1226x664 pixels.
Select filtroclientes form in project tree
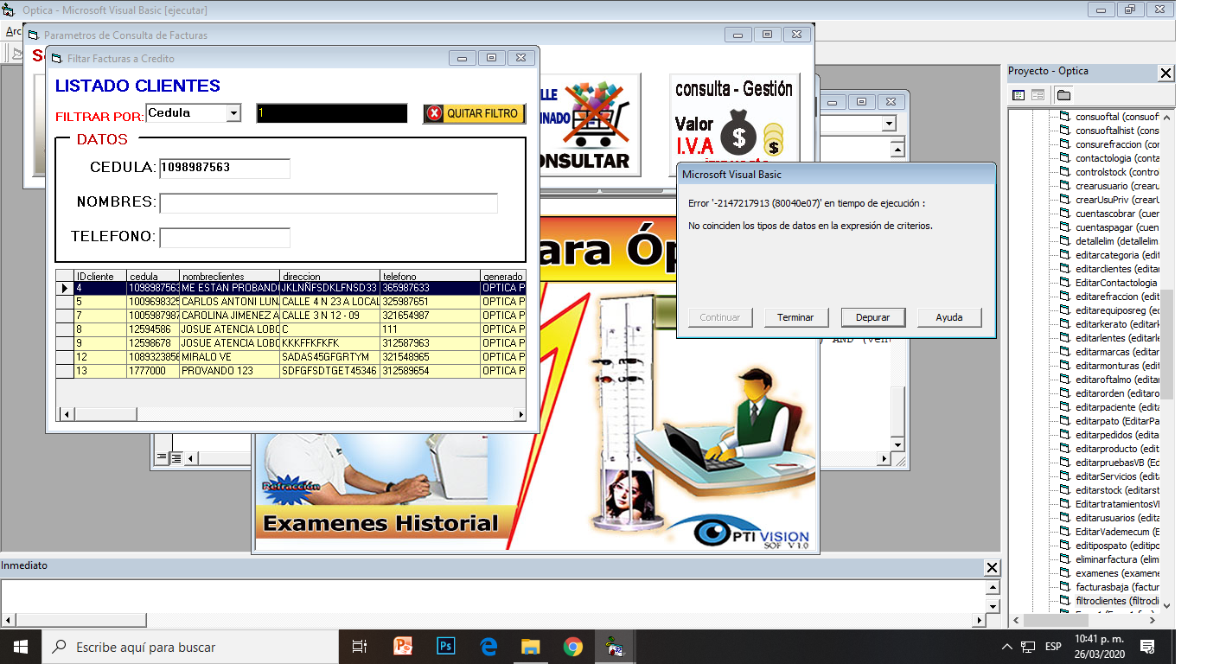[1117, 601]
